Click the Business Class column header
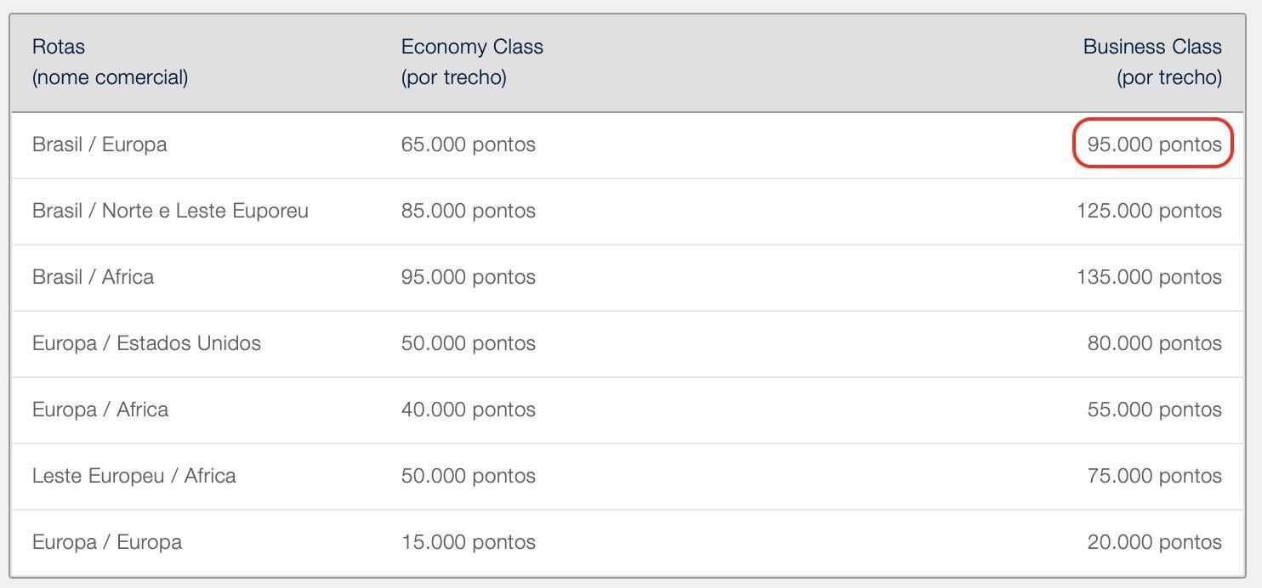The width and height of the screenshot is (1262, 588). 1152,62
